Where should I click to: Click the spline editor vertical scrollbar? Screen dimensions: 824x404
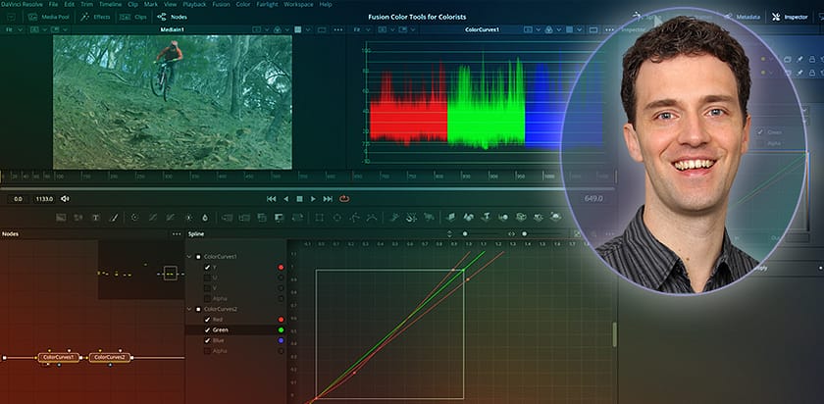point(614,334)
